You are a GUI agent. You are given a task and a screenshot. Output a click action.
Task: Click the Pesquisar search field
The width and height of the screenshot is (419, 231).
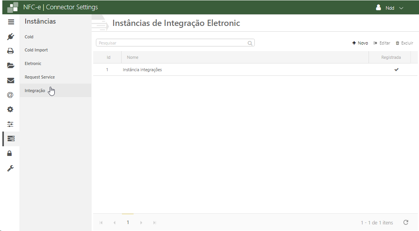pyautogui.click(x=172, y=43)
